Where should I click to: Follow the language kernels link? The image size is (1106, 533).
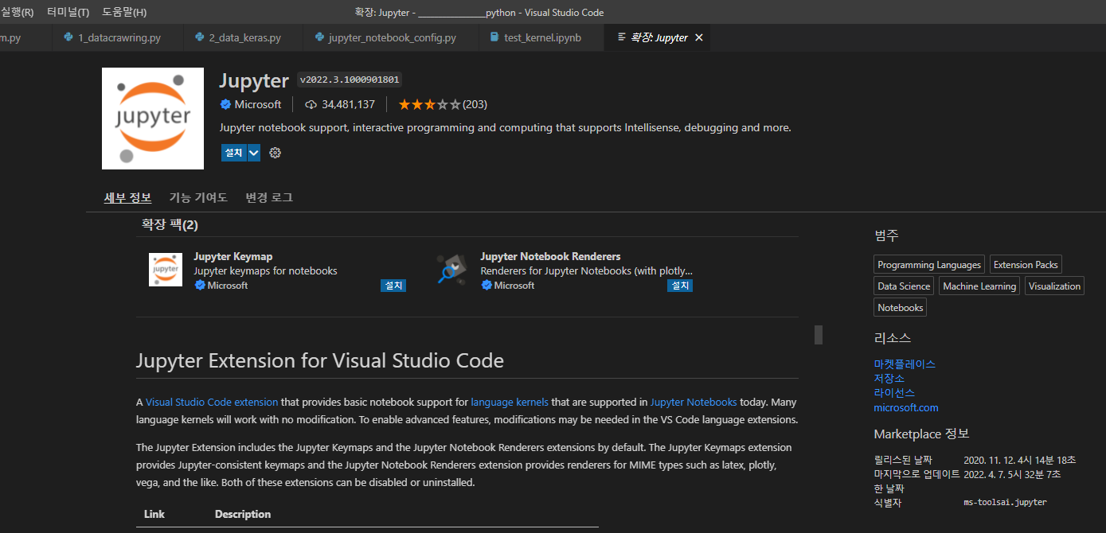[510, 403]
